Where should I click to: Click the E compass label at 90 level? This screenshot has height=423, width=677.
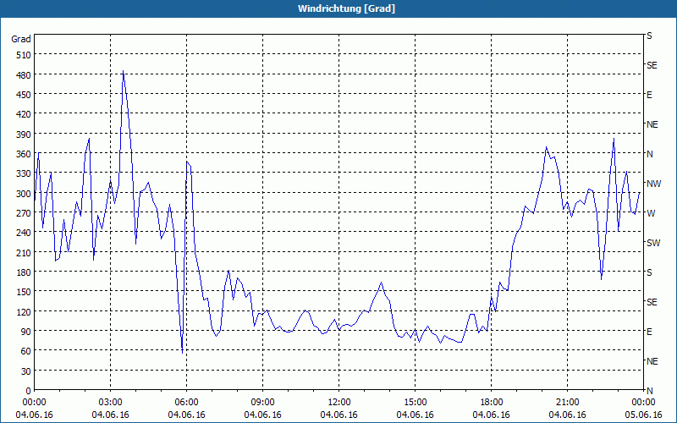coord(649,332)
